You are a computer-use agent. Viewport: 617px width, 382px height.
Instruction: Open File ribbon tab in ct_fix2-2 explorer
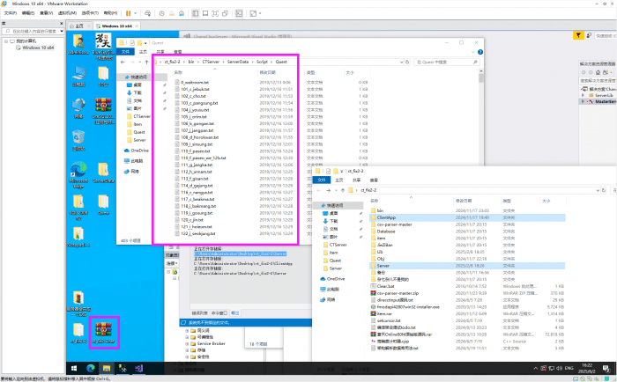click(322, 180)
